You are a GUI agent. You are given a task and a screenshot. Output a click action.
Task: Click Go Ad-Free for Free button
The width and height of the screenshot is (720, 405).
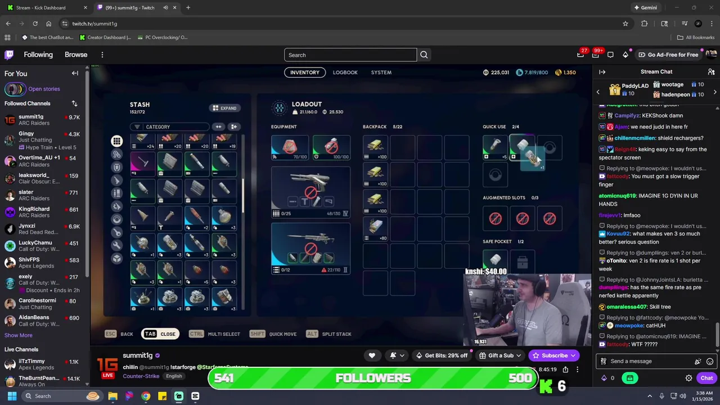pyautogui.click(x=668, y=55)
